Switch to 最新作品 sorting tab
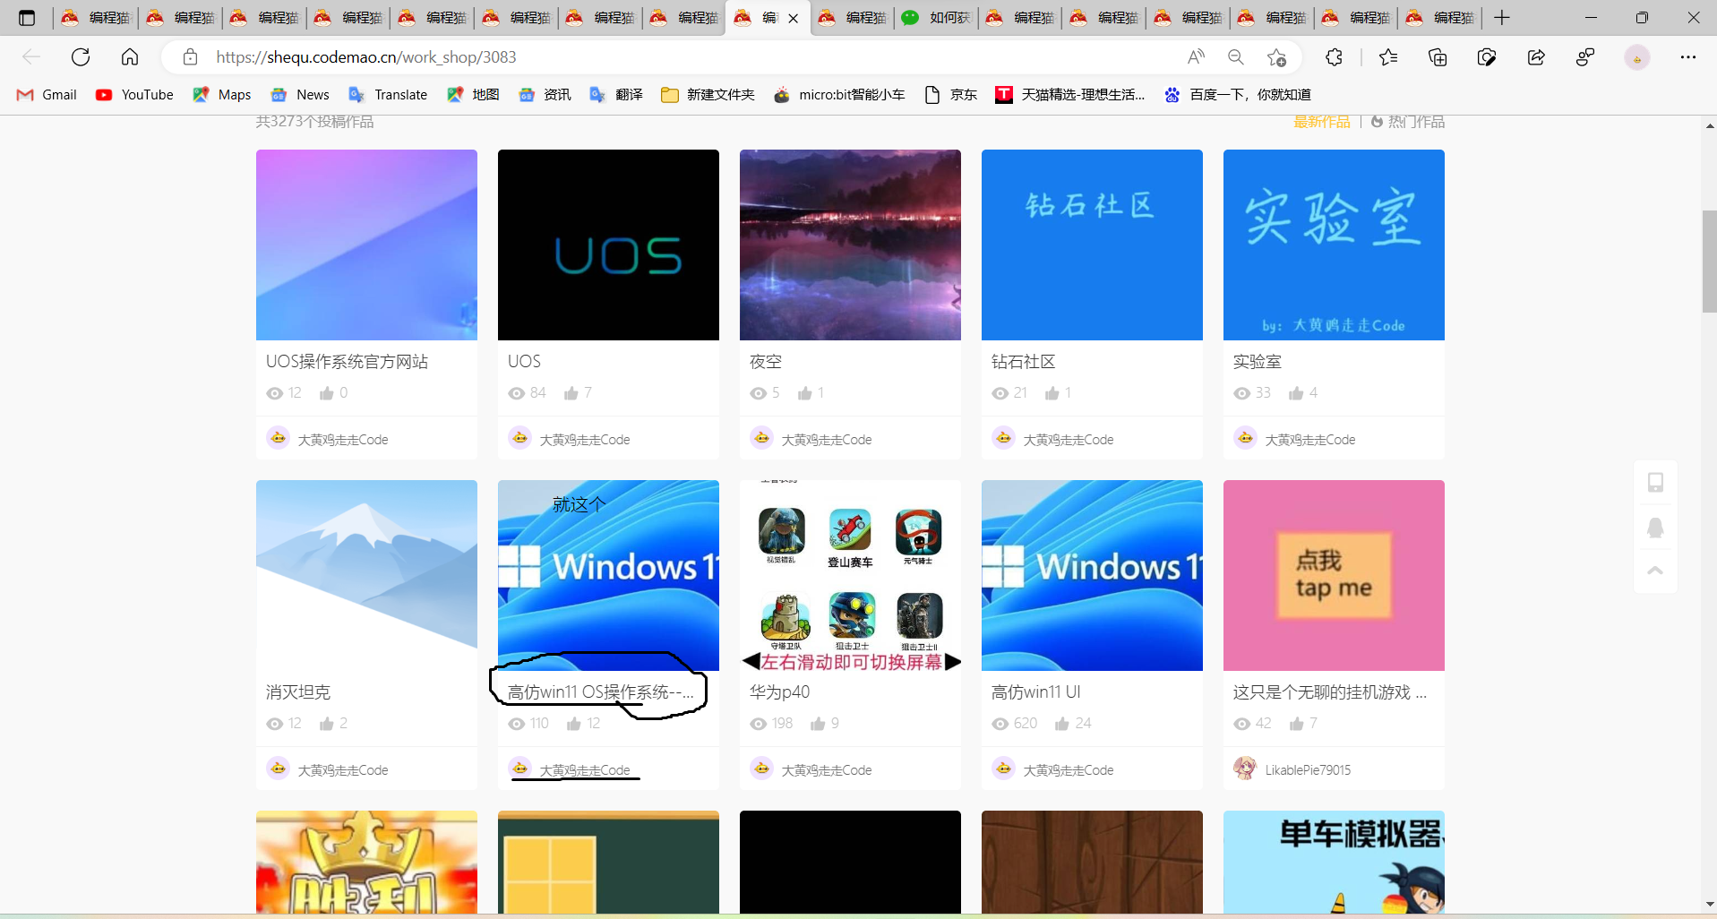The height and width of the screenshot is (919, 1717). (1321, 122)
